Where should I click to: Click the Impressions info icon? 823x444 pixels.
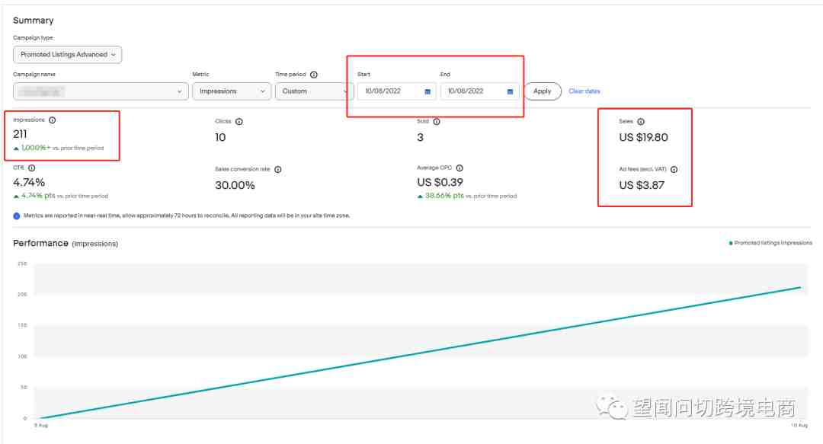(52, 120)
